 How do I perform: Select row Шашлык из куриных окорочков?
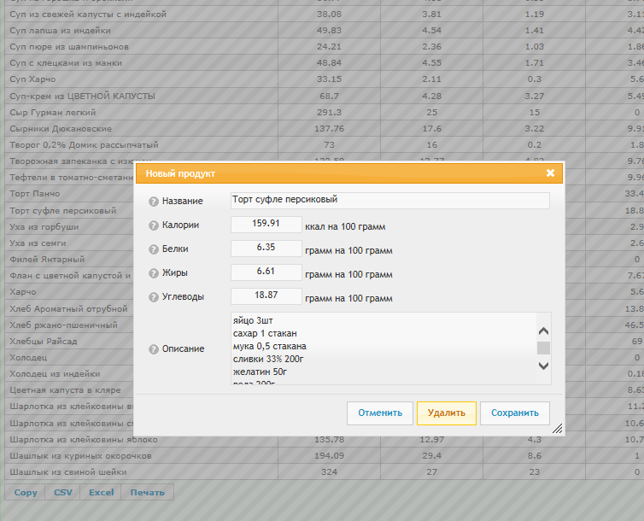tap(325, 456)
